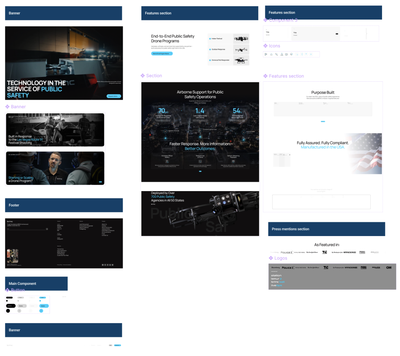Image resolution: width=400 pixels, height=356 pixels.
Task: Click the Footer section header bar
Action: [x=64, y=205]
